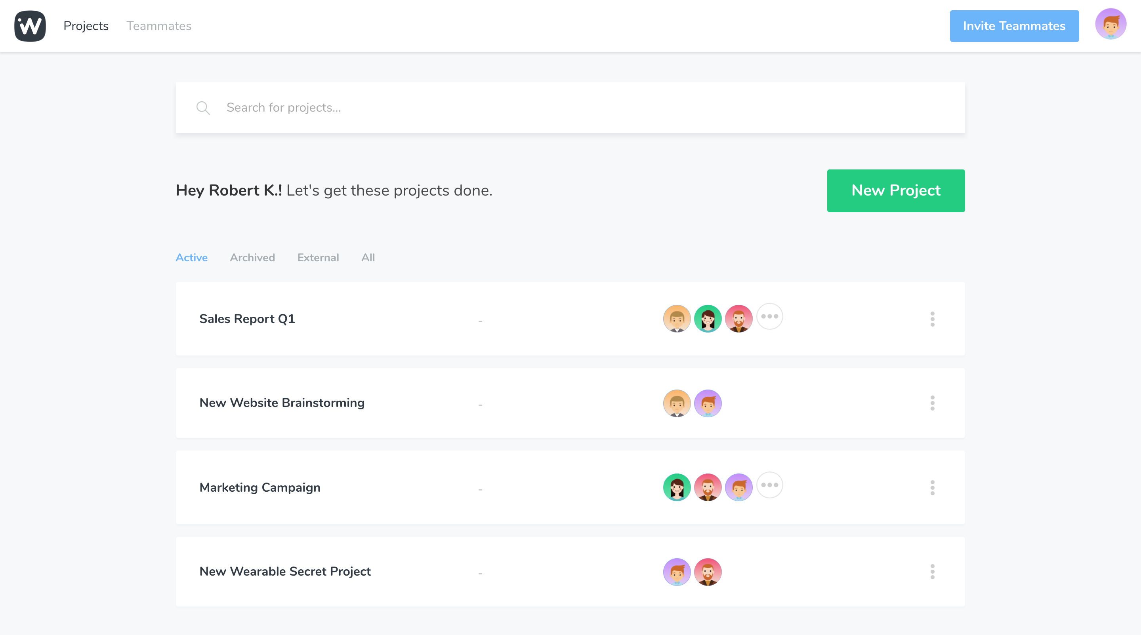Image resolution: width=1141 pixels, height=635 pixels.
Task: Switch to the External projects tab
Action: point(318,258)
